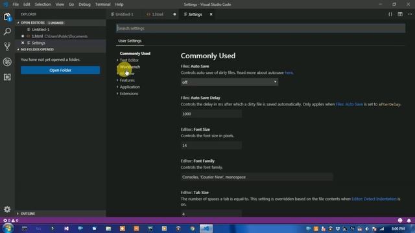Image resolution: width=415 pixels, height=233 pixels.
Task: Open the Debug view in activity bar
Action: (x=7, y=62)
